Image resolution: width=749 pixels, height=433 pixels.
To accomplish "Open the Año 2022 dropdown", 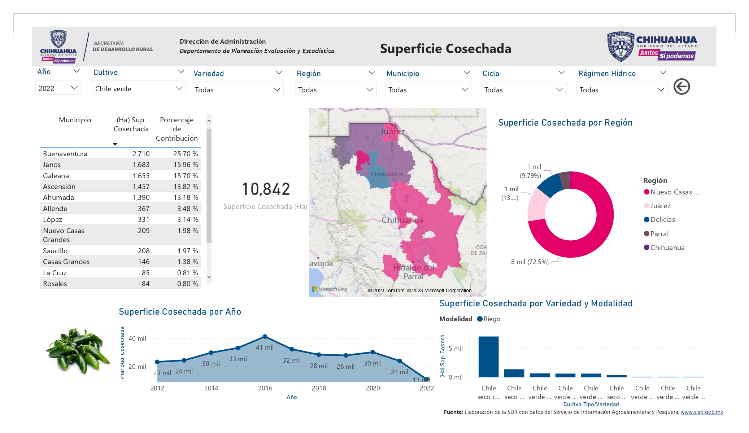I will [x=58, y=88].
